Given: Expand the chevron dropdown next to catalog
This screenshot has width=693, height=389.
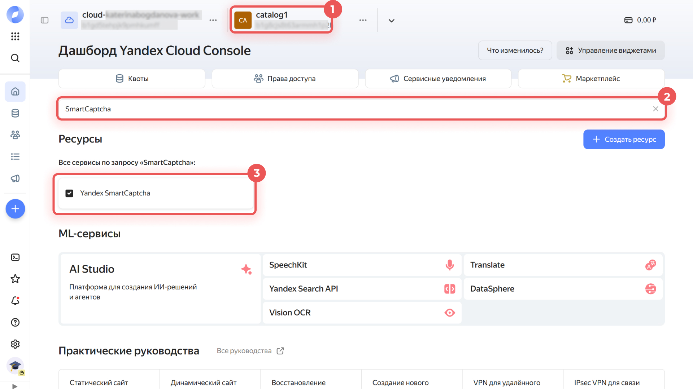Looking at the screenshot, I should click(x=391, y=21).
